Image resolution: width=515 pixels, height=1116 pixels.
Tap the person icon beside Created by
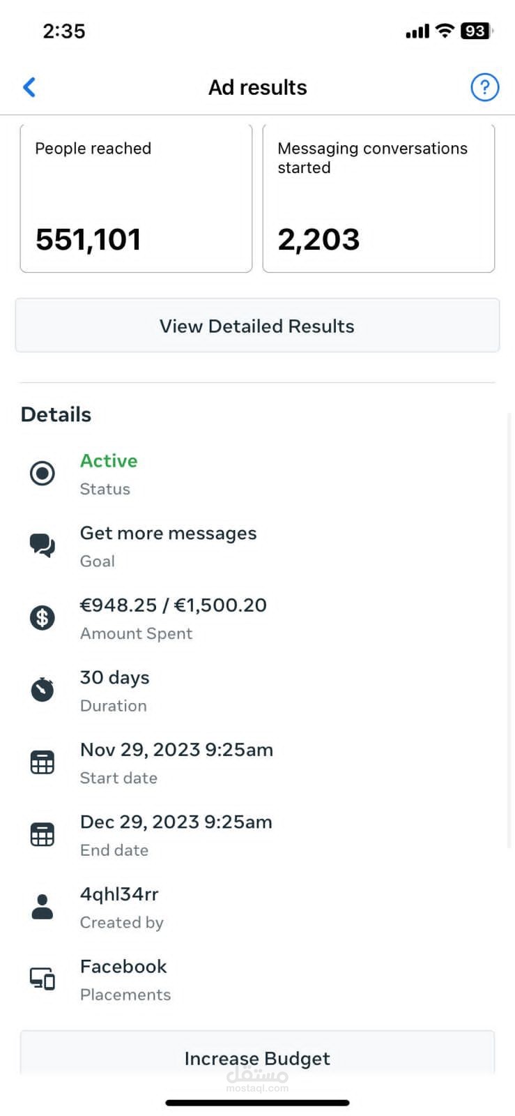[43, 907]
